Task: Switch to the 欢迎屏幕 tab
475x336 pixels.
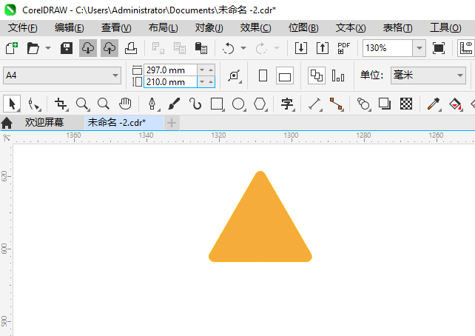Action: point(44,123)
